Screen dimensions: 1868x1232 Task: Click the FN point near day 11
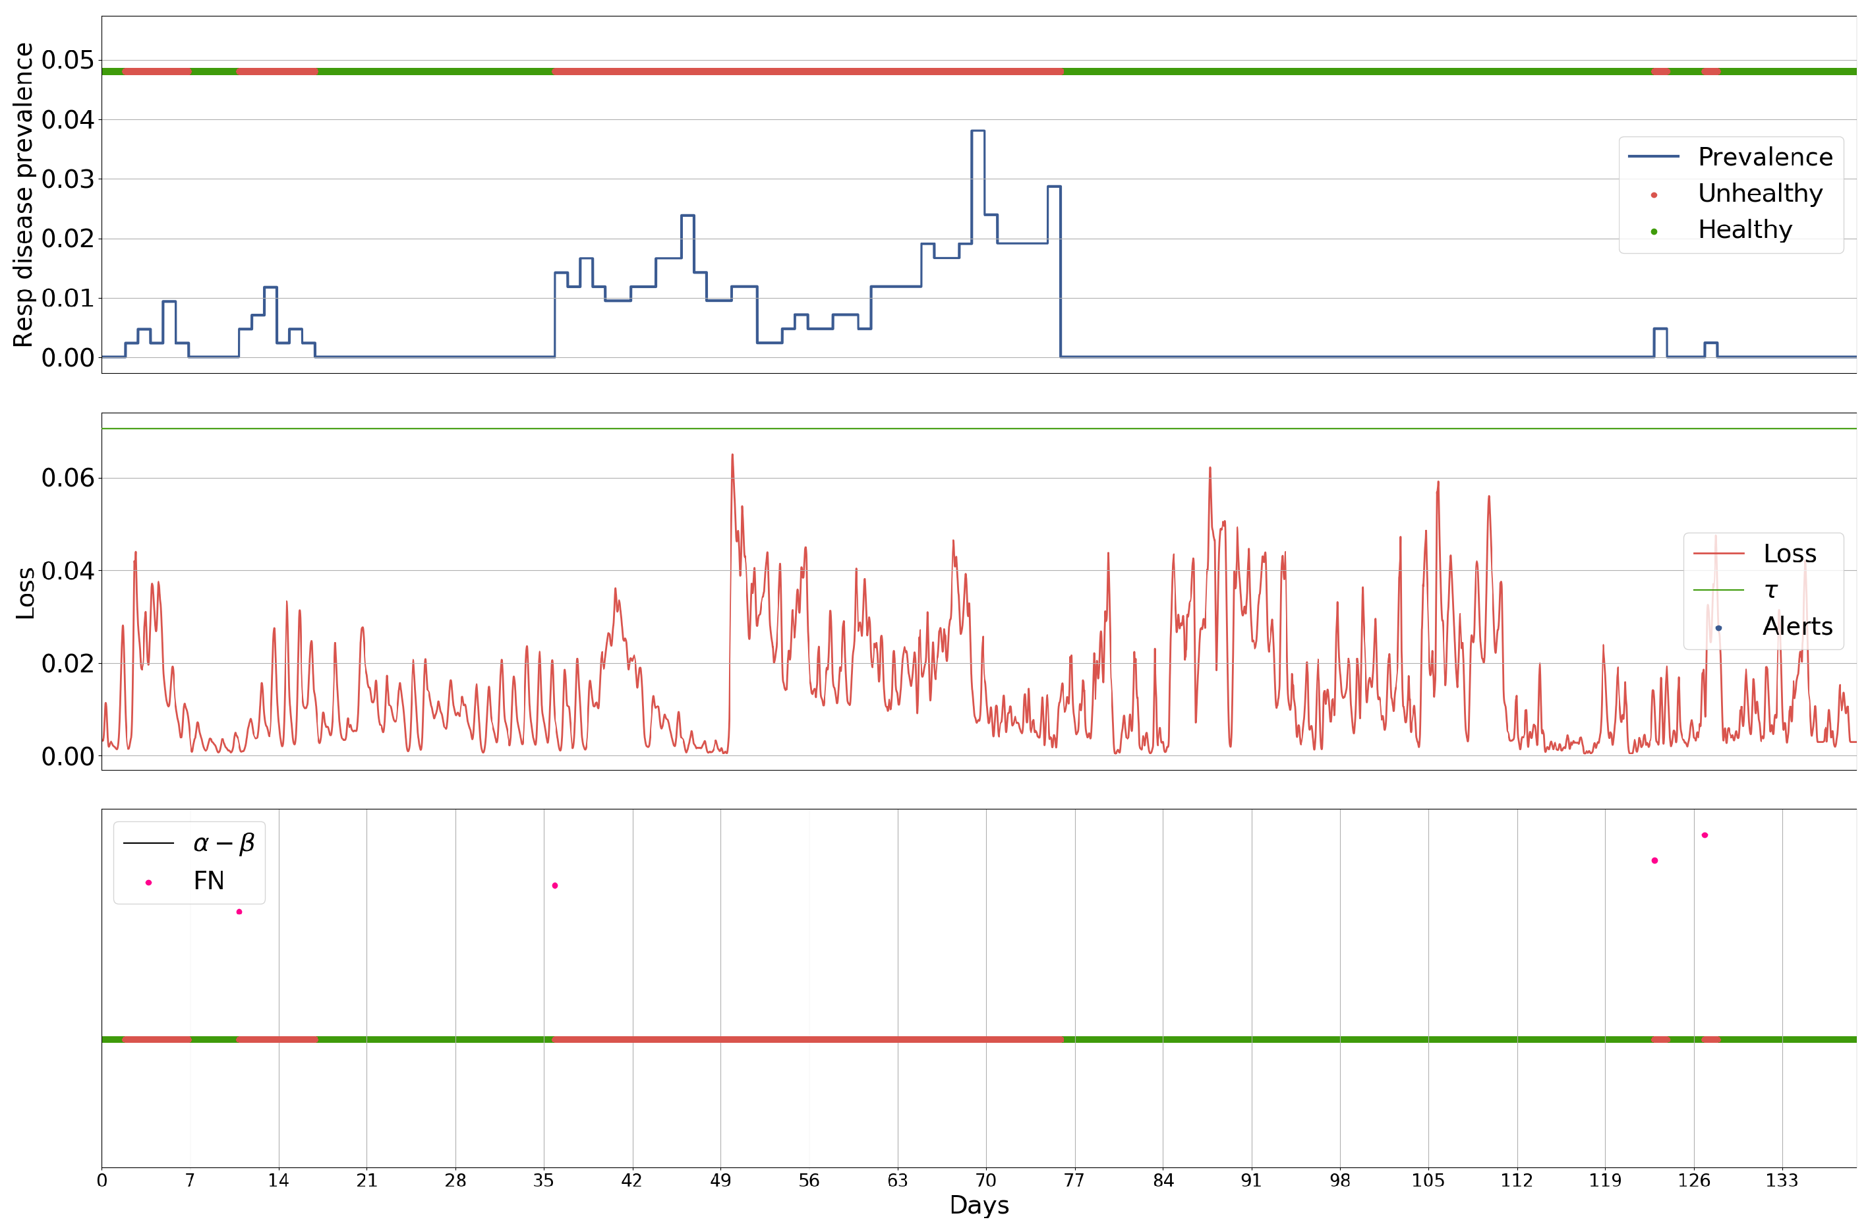(239, 912)
